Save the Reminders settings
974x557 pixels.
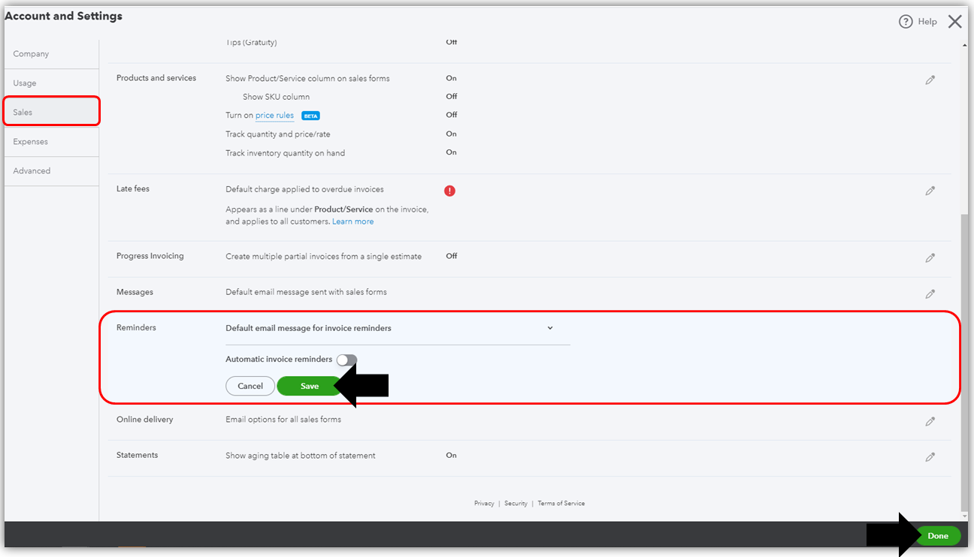(309, 386)
